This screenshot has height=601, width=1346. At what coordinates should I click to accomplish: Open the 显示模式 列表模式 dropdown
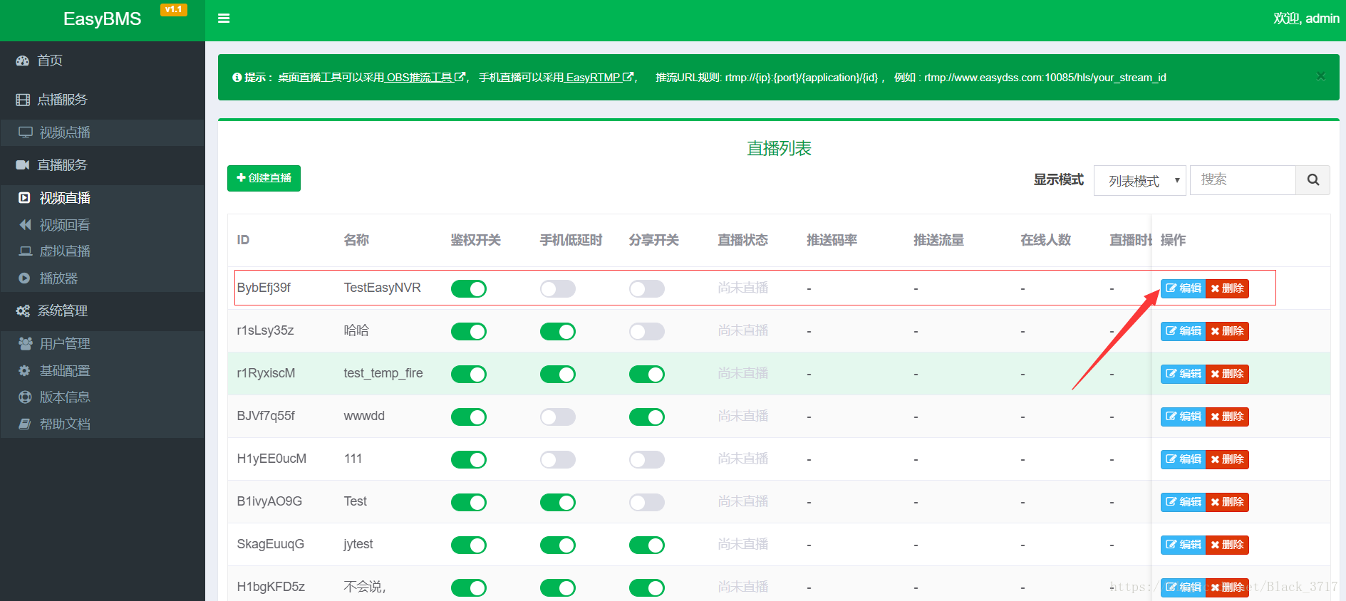click(1140, 180)
